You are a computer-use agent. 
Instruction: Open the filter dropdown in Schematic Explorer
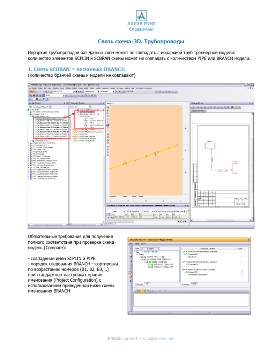coord(90,107)
